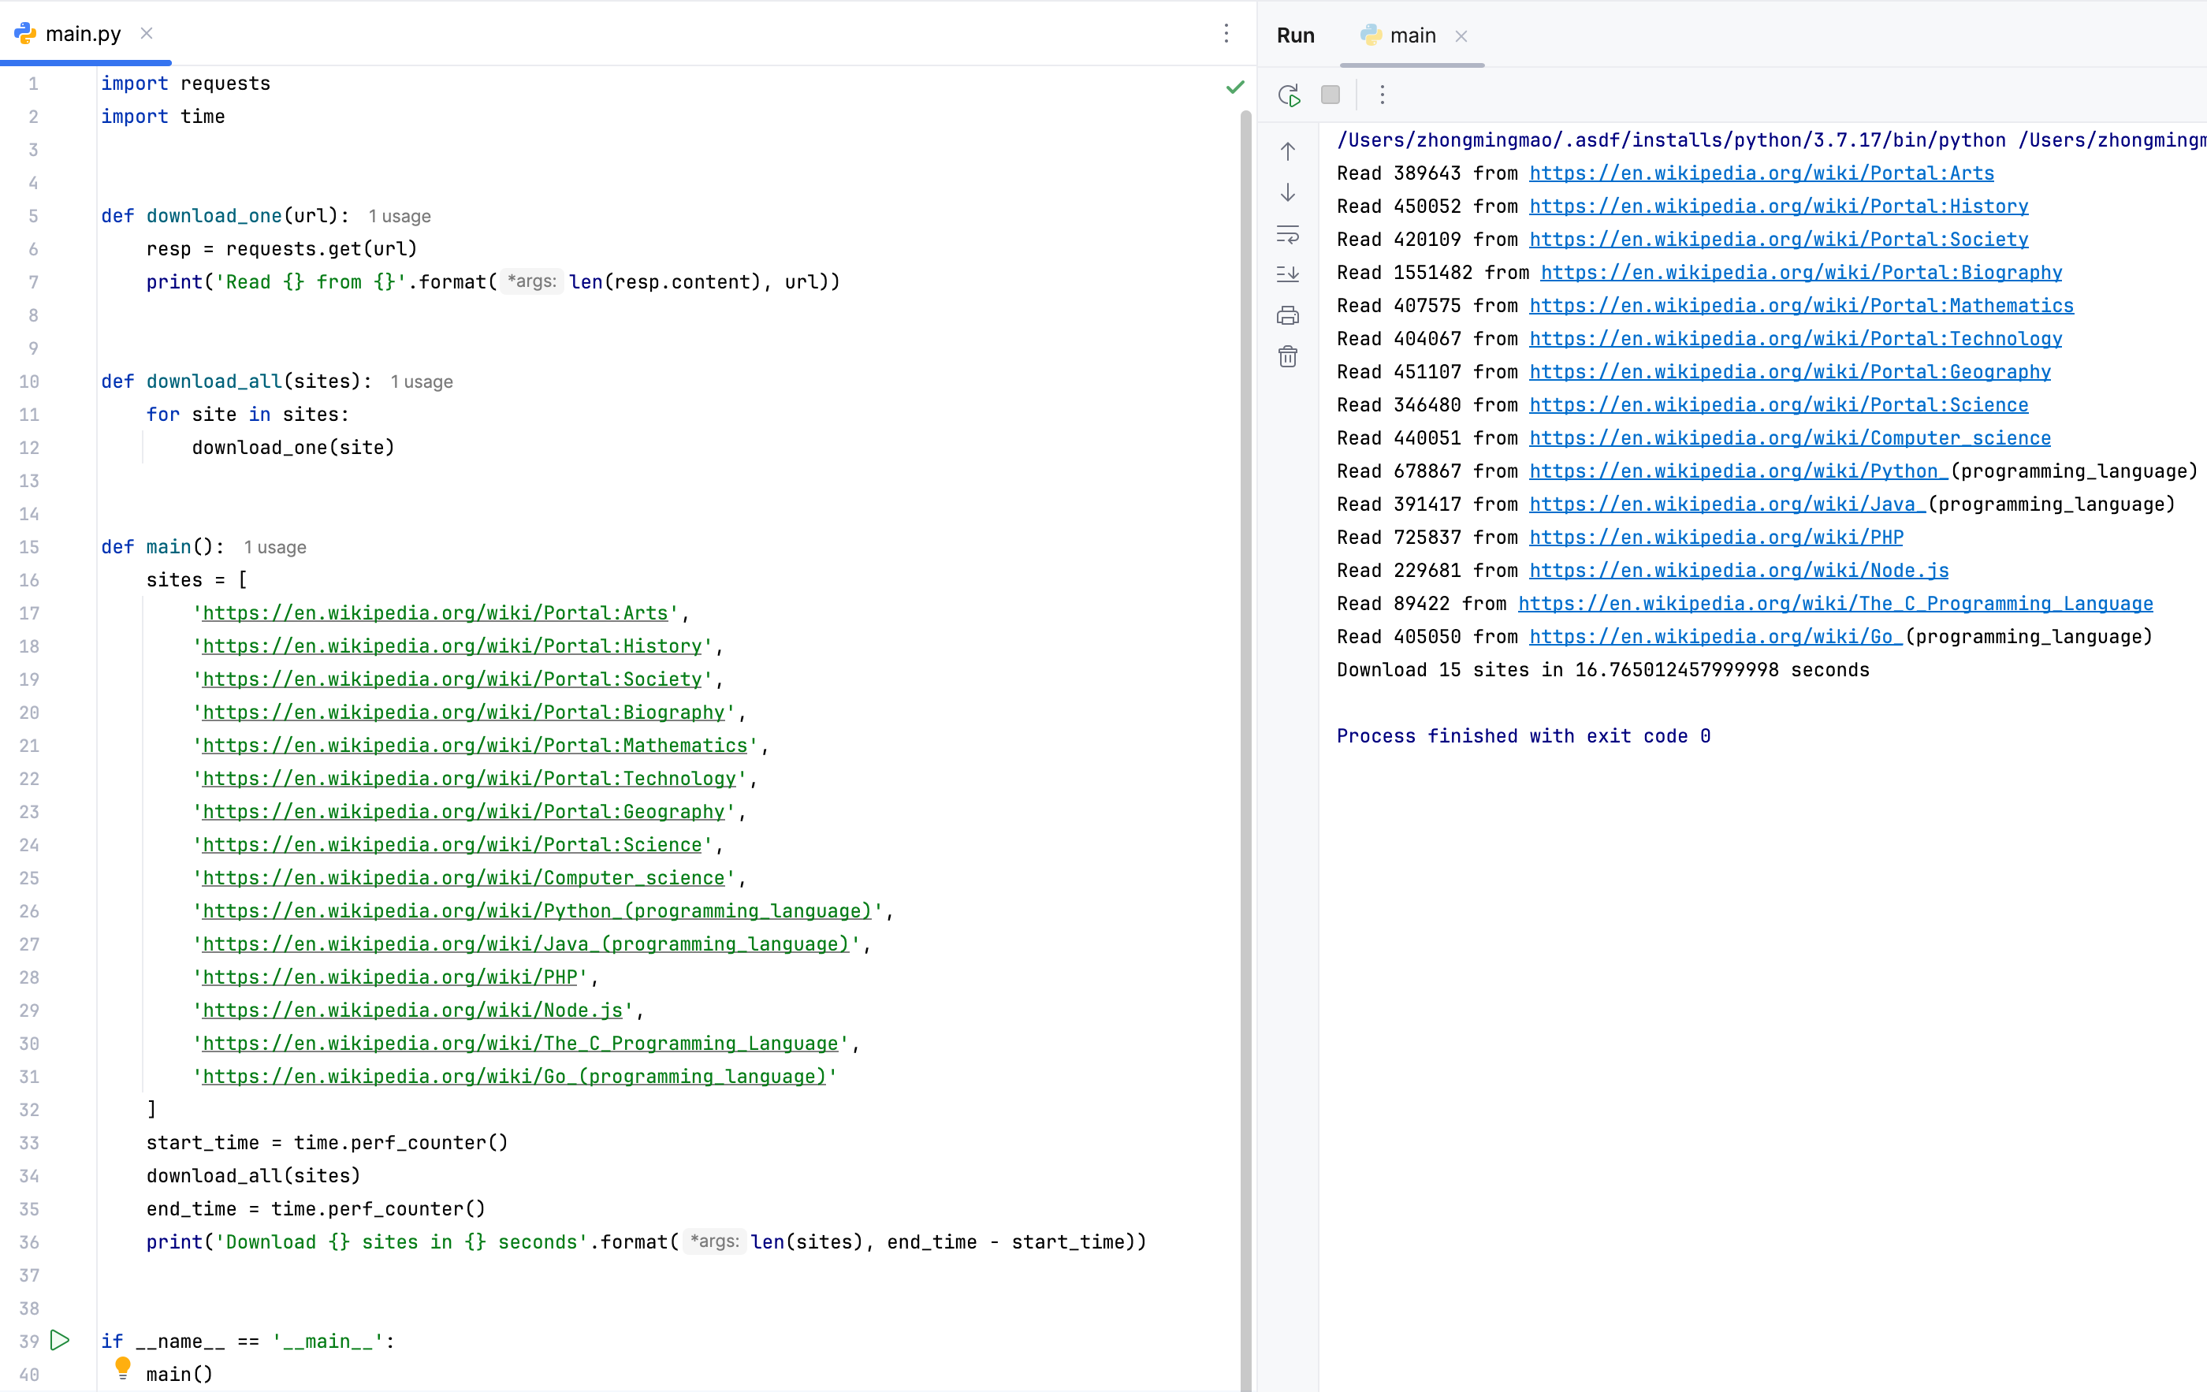Open the Node.js Wikipedia link in output
Image resolution: width=2207 pixels, height=1392 pixels.
point(1738,570)
